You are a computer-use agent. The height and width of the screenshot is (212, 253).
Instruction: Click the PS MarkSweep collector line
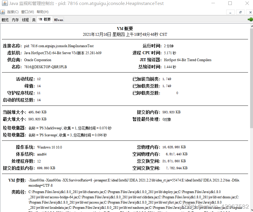pos(70,128)
